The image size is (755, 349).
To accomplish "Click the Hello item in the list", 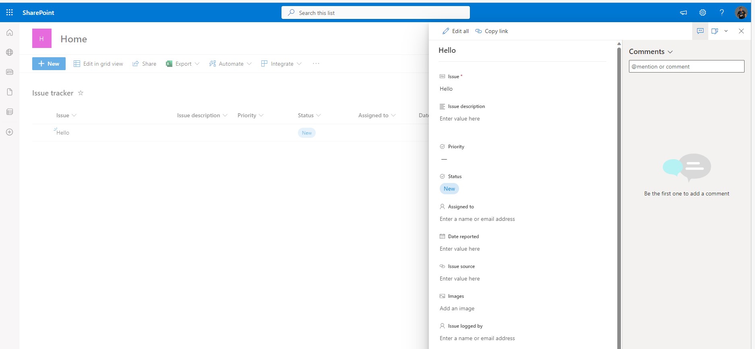I will click(63, 133).
